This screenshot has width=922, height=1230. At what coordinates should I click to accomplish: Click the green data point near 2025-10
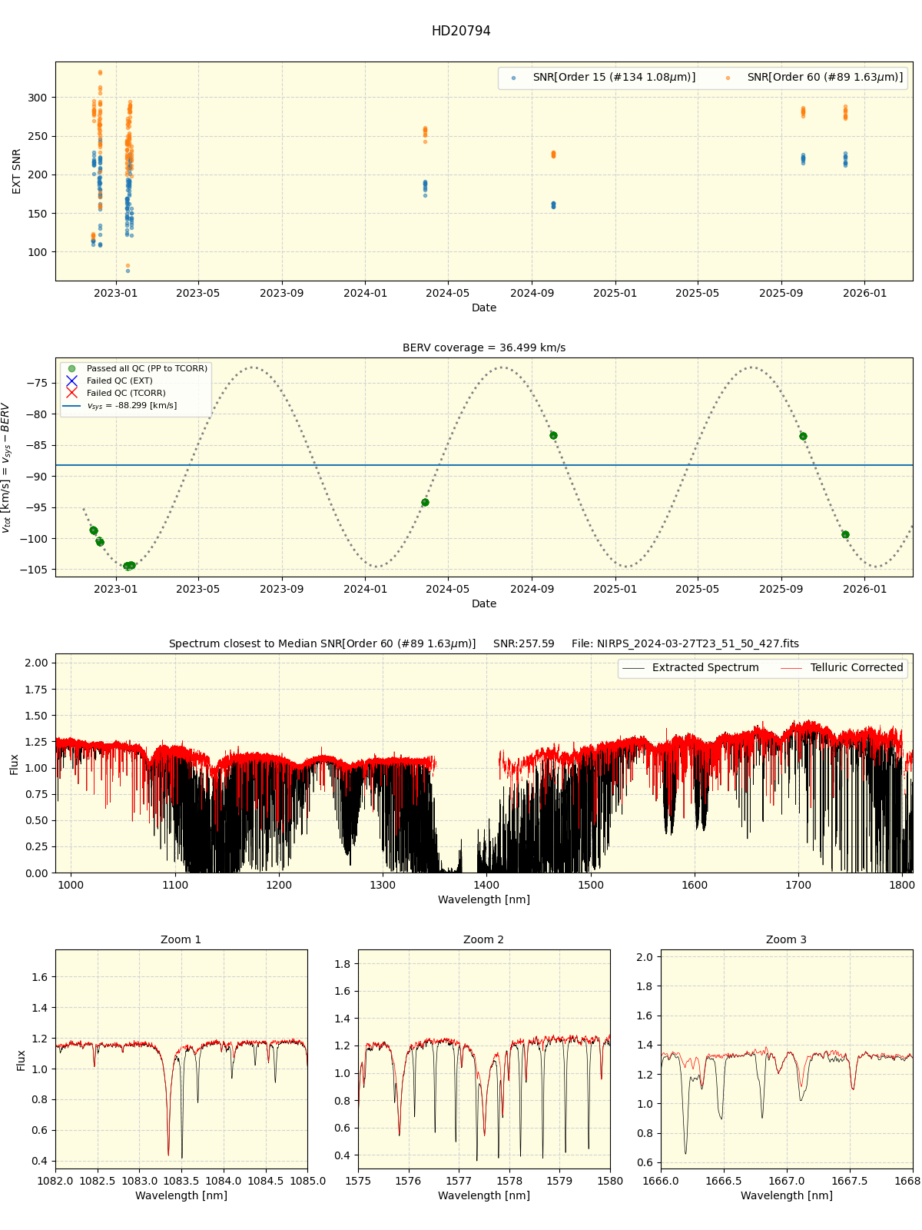803,436
